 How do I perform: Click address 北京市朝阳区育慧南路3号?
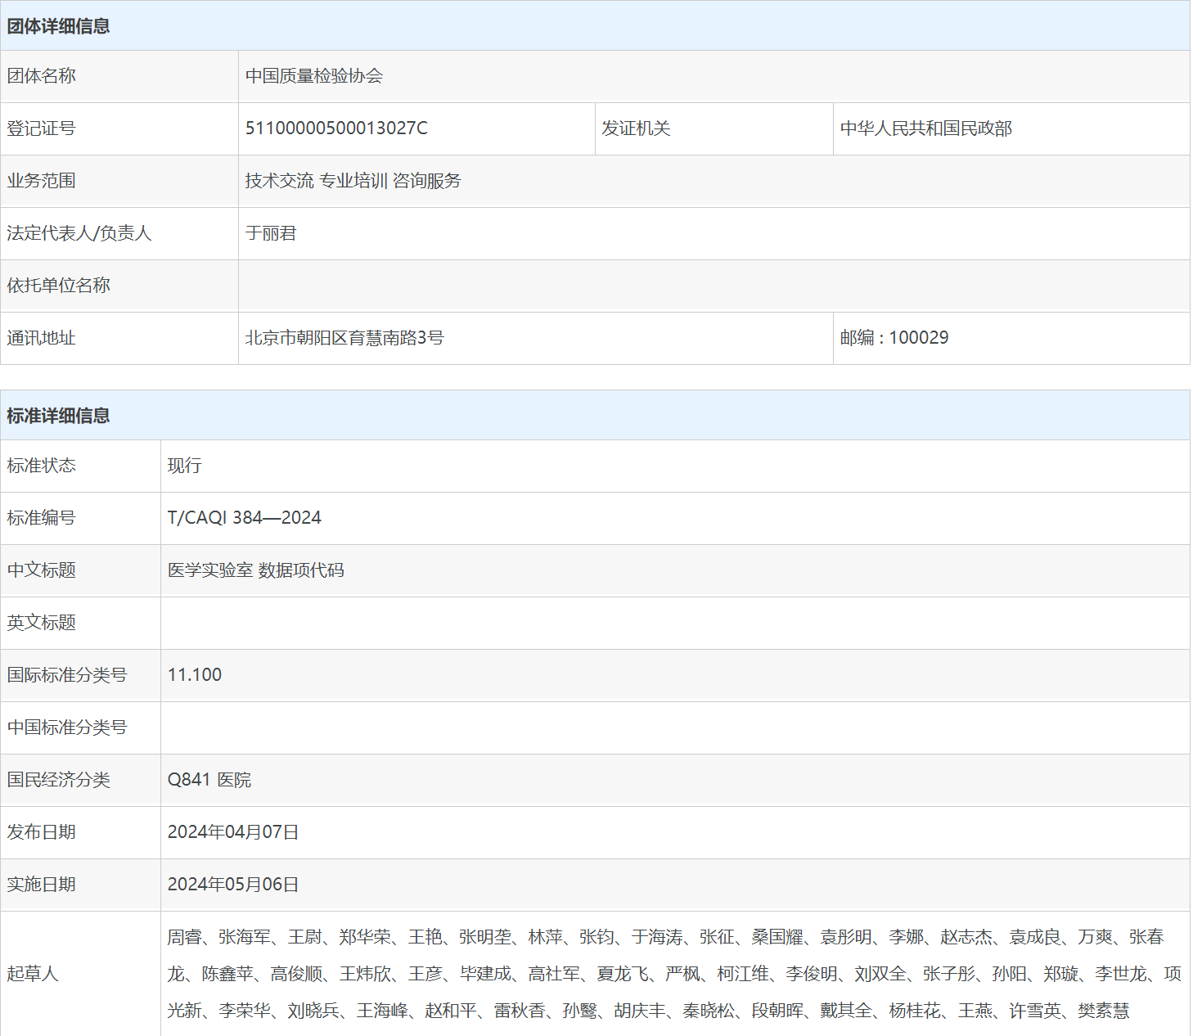[x=344, y=338]
